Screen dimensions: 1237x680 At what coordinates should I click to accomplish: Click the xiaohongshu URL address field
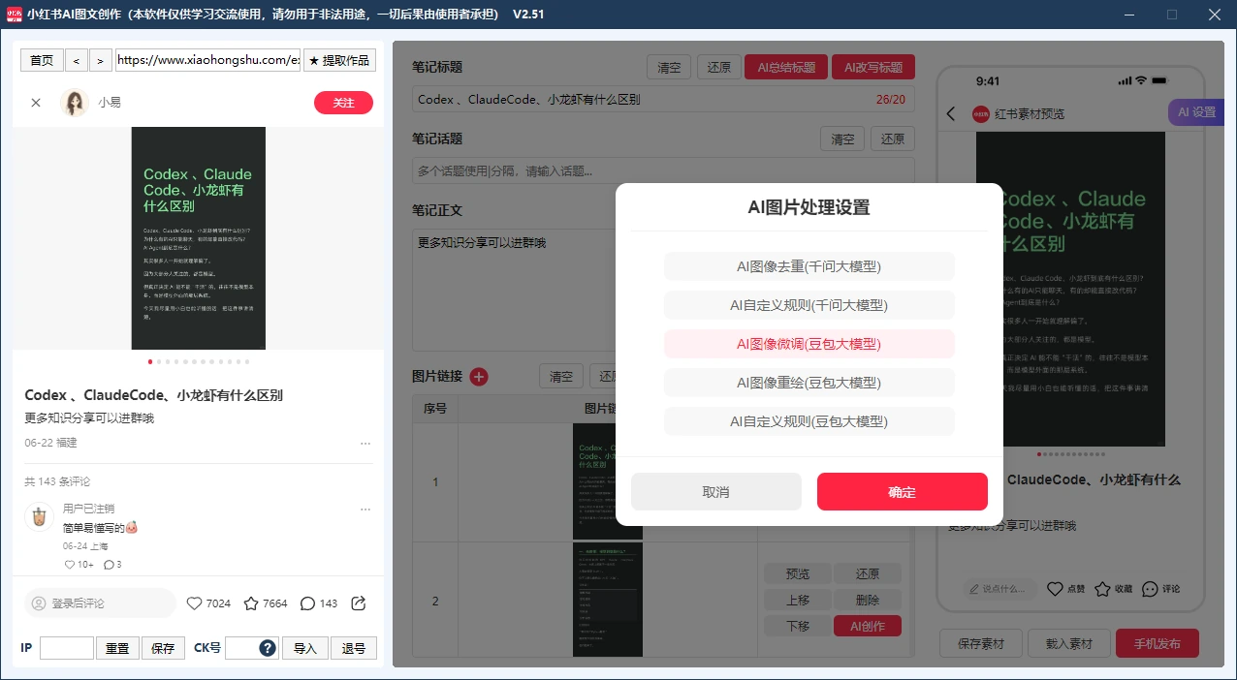pos(207,60)
